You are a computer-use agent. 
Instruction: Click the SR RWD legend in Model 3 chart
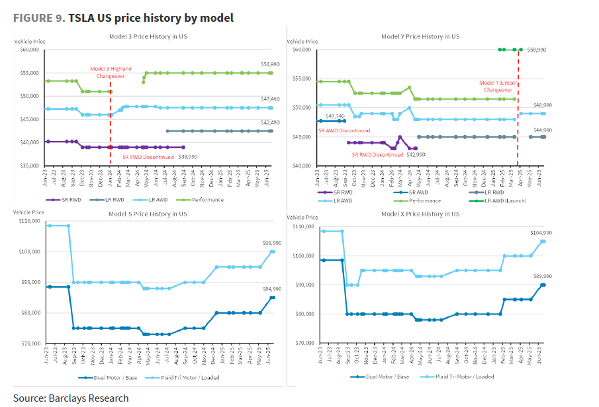coord(64,200)
